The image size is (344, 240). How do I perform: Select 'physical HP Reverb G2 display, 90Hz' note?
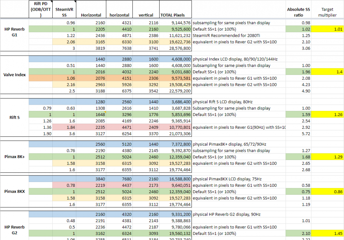(226, 214)
